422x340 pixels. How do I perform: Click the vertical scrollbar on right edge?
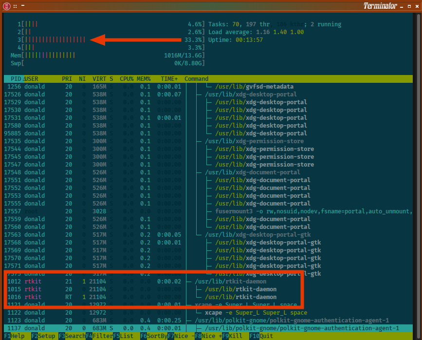coord(419,172)
